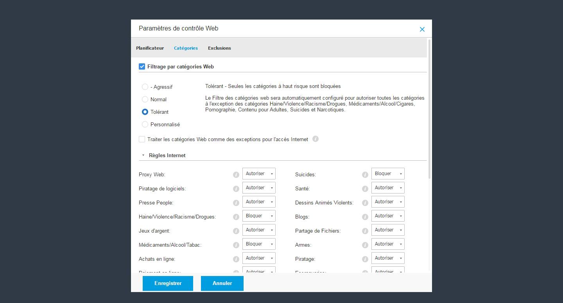Open the Jeux d'argent rule dropdown
Screen dimensions: 563x303
tap(259, 230)
